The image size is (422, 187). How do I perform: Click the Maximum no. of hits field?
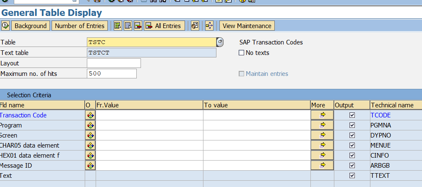pyautogui.click(x=112, y=73)
